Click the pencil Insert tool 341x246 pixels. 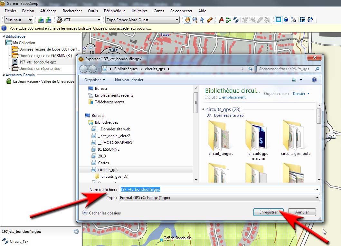click(245, 20)
